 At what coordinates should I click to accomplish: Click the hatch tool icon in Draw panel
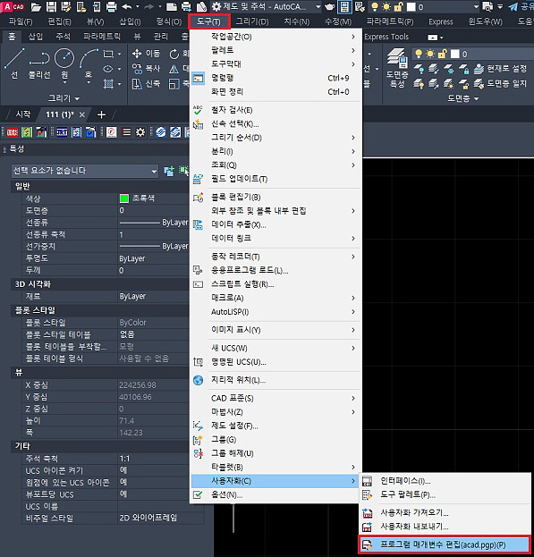108,84
